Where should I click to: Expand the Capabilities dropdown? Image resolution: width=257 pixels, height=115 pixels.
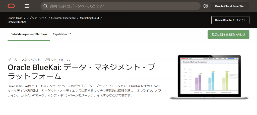tap(62, 34)
